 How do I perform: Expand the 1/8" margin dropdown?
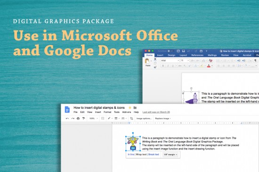[x=170, y=155]
